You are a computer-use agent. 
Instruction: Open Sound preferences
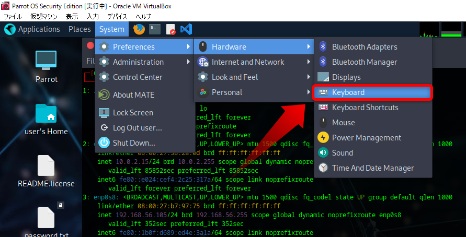tap(373, 152)
